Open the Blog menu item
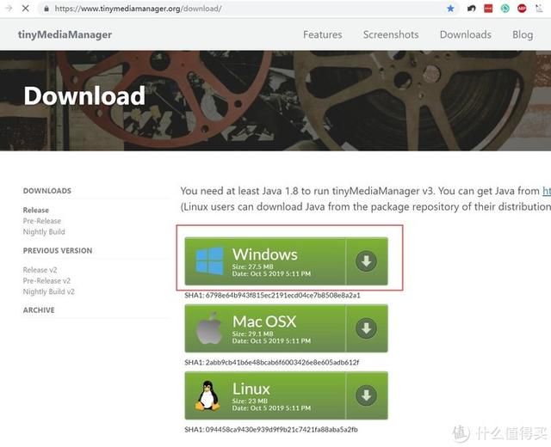Image resolution: width=551 pixels, height=447 pixels. point(523,34)
